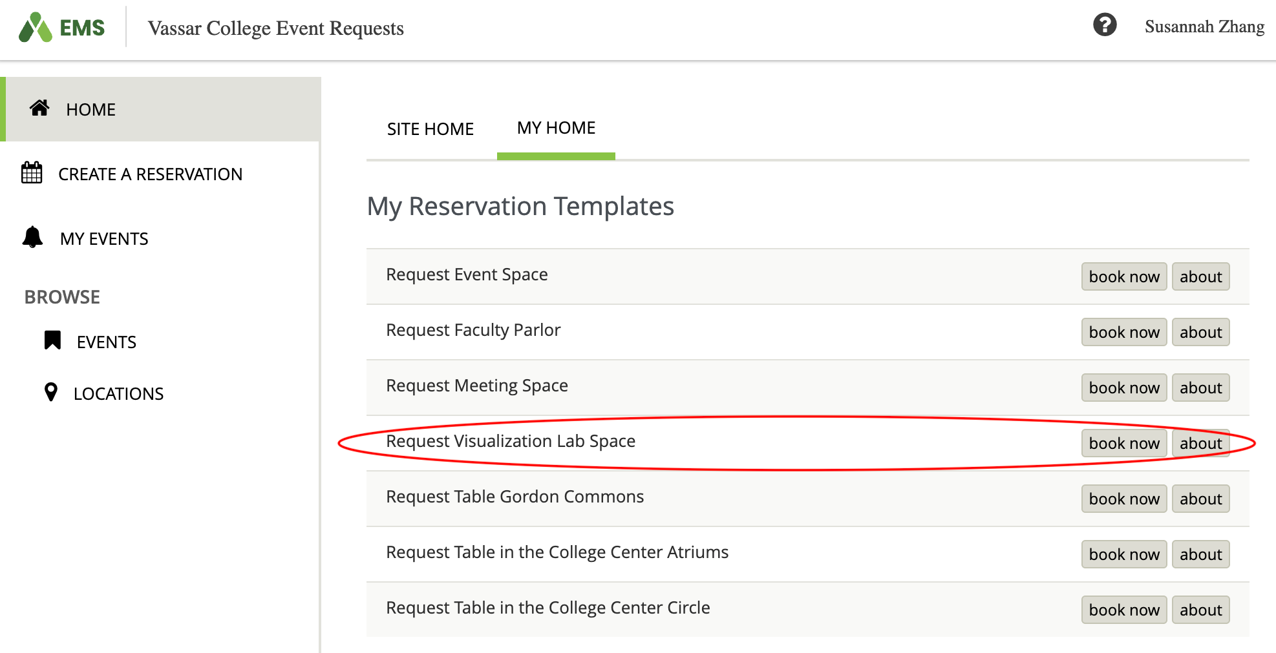
Task: Go to Create a Reservation in sidebar
Action: point(150,174)
